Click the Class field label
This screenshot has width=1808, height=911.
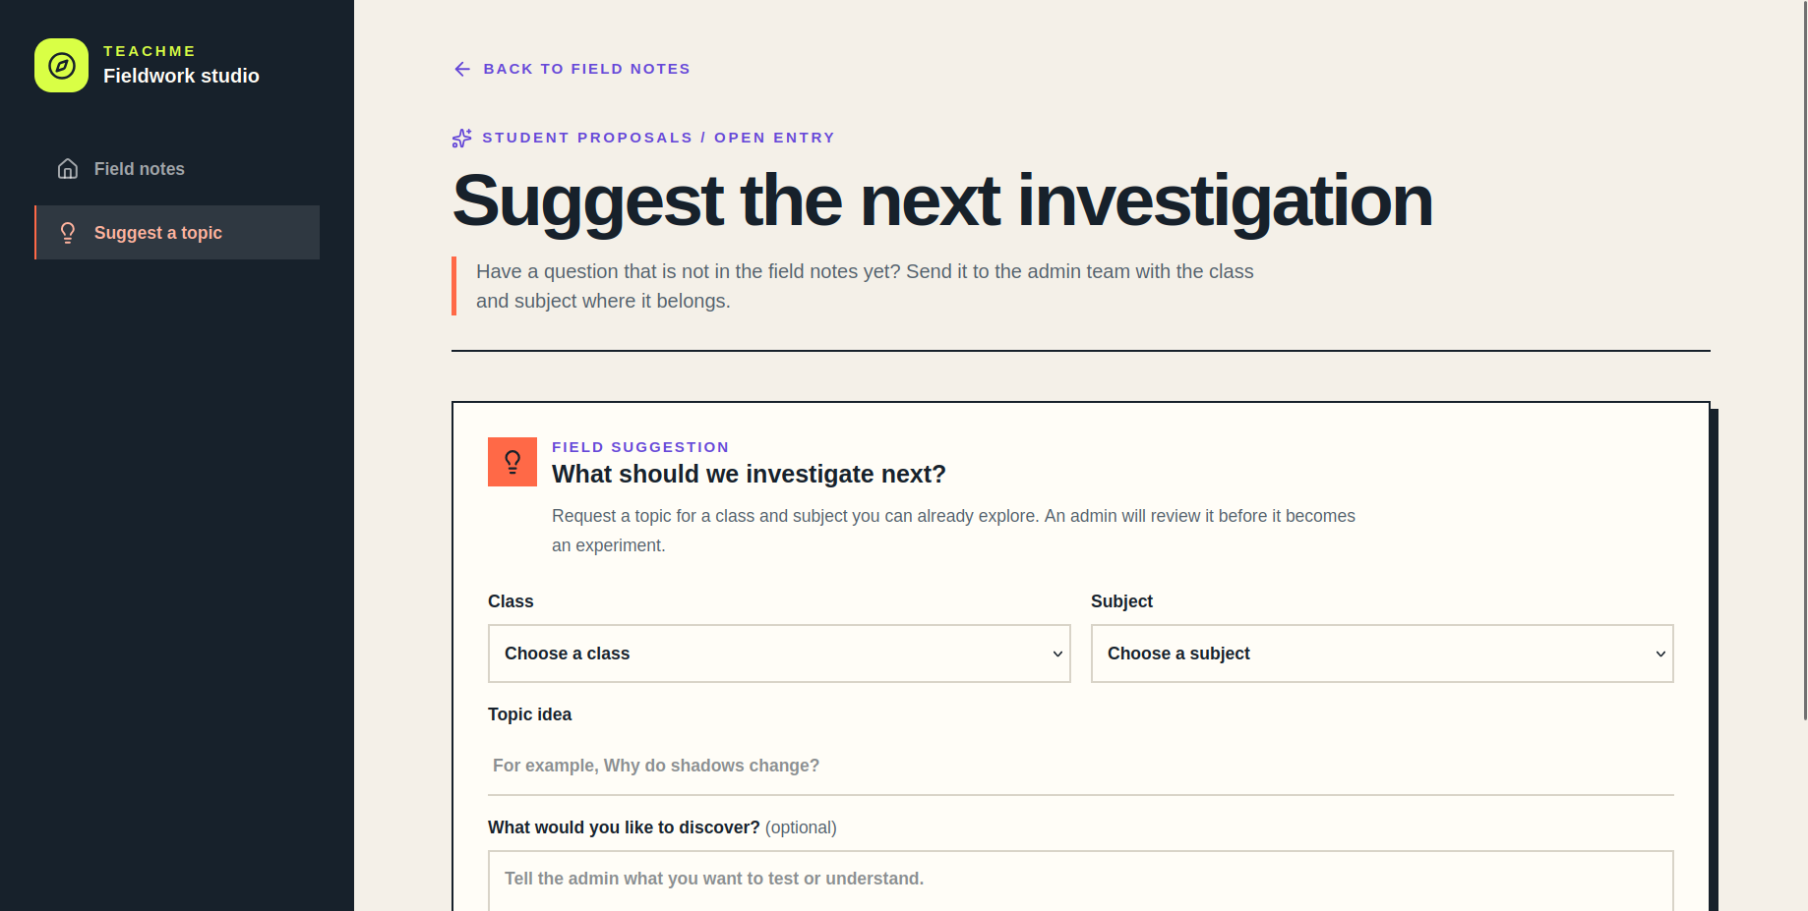point(511,601)
